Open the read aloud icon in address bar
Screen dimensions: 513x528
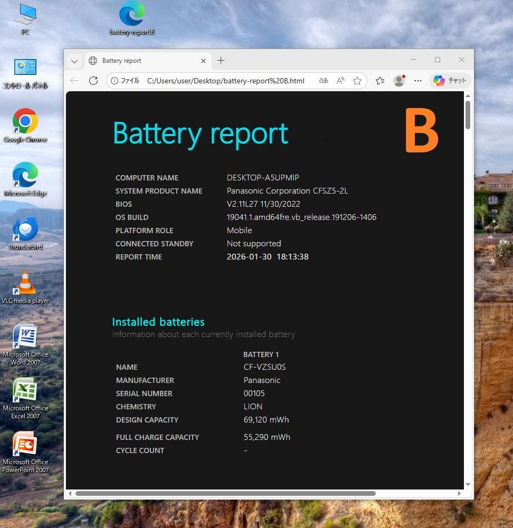click(340, 81)
